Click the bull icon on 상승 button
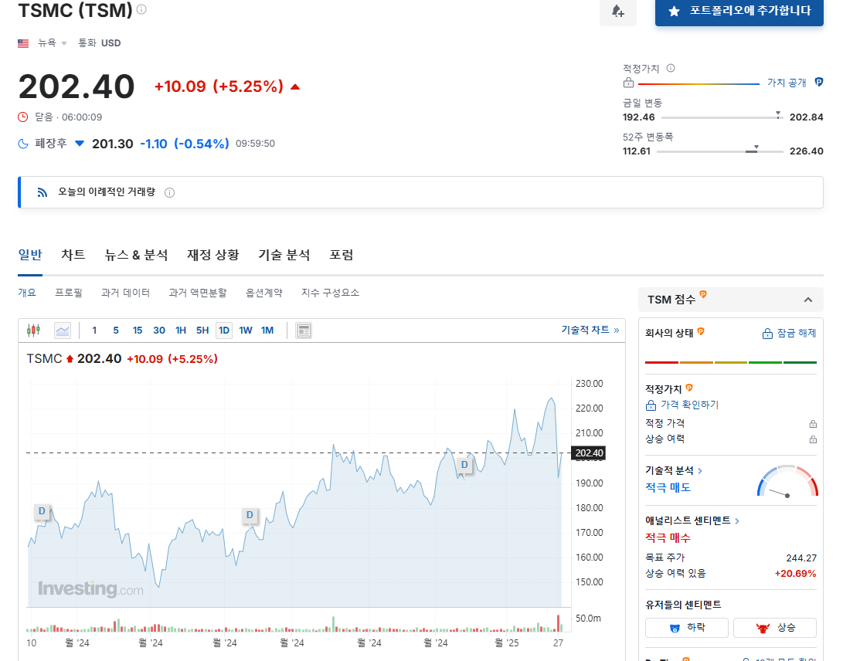Viewport: 843px width, 661px height. coord(763,627)
